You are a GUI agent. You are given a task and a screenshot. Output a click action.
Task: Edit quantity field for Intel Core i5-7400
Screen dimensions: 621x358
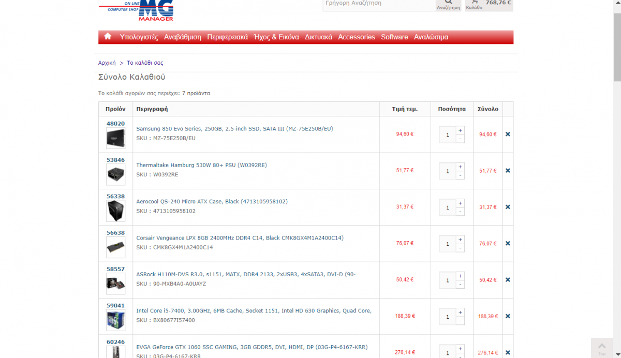point(448,317)
